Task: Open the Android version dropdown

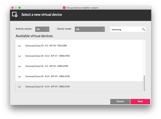Action: [42, 29]
